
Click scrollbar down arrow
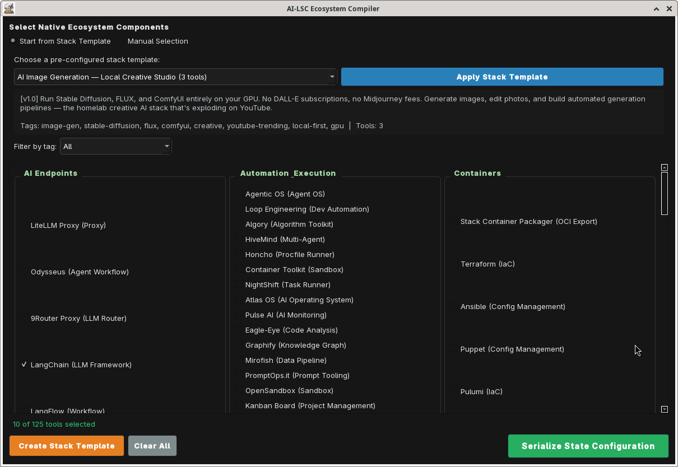[665, 409]
